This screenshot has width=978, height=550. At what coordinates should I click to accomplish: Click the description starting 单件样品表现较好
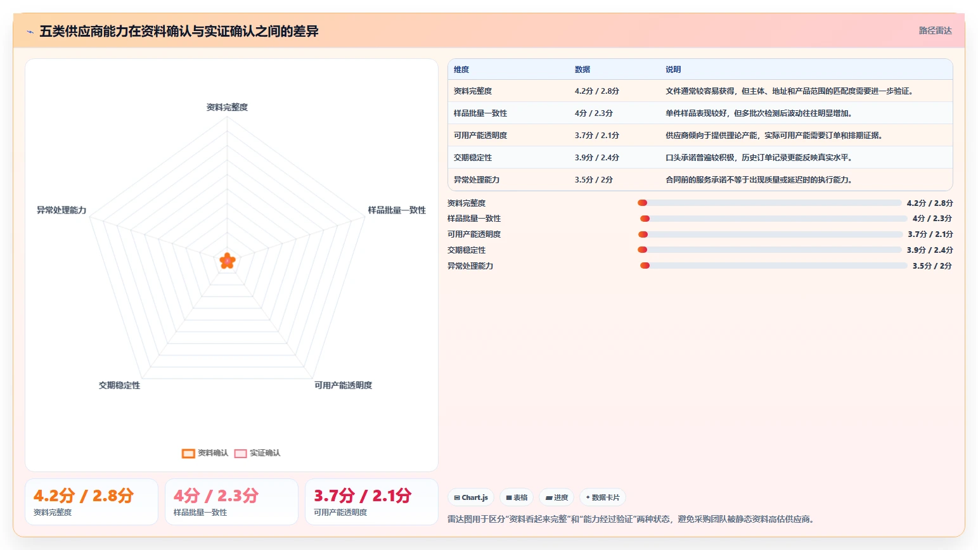click(760, 113)
